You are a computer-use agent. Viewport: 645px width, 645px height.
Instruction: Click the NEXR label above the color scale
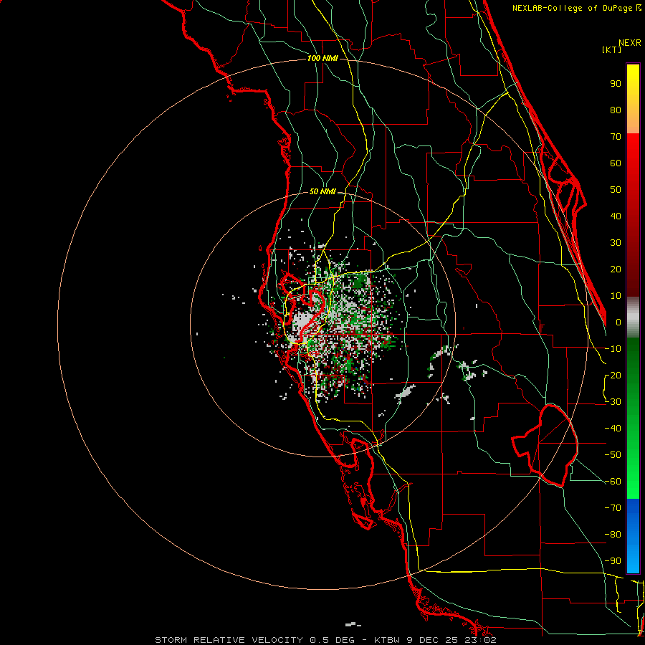630,42
